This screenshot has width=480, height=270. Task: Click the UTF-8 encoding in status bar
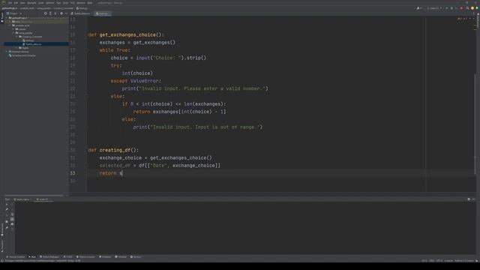click(x=439, y=261)
